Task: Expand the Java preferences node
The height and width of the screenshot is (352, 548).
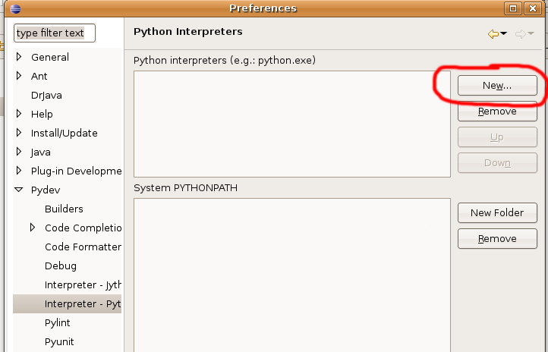Action: coord(20,152)
